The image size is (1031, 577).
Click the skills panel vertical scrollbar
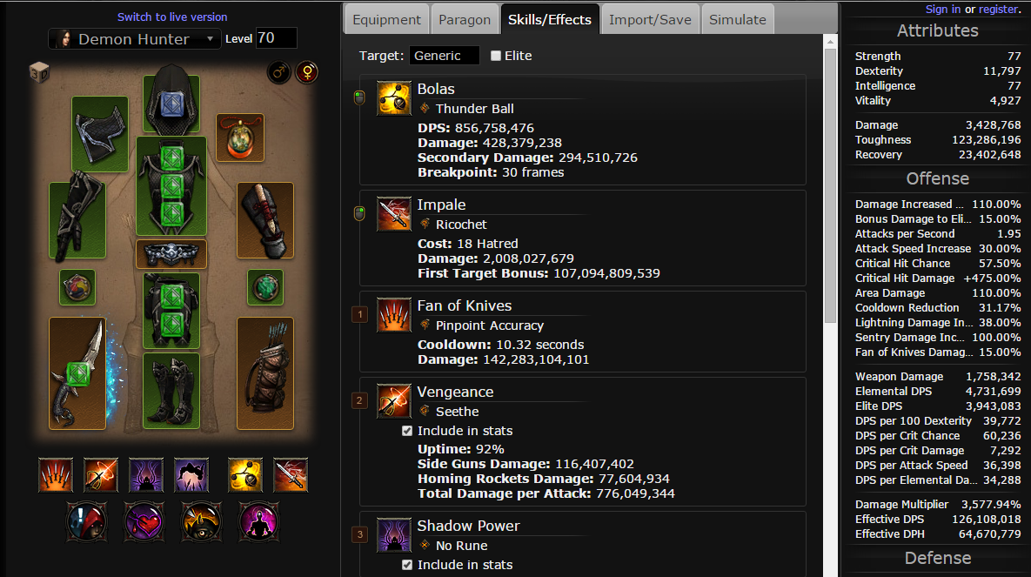pos(830,185)
